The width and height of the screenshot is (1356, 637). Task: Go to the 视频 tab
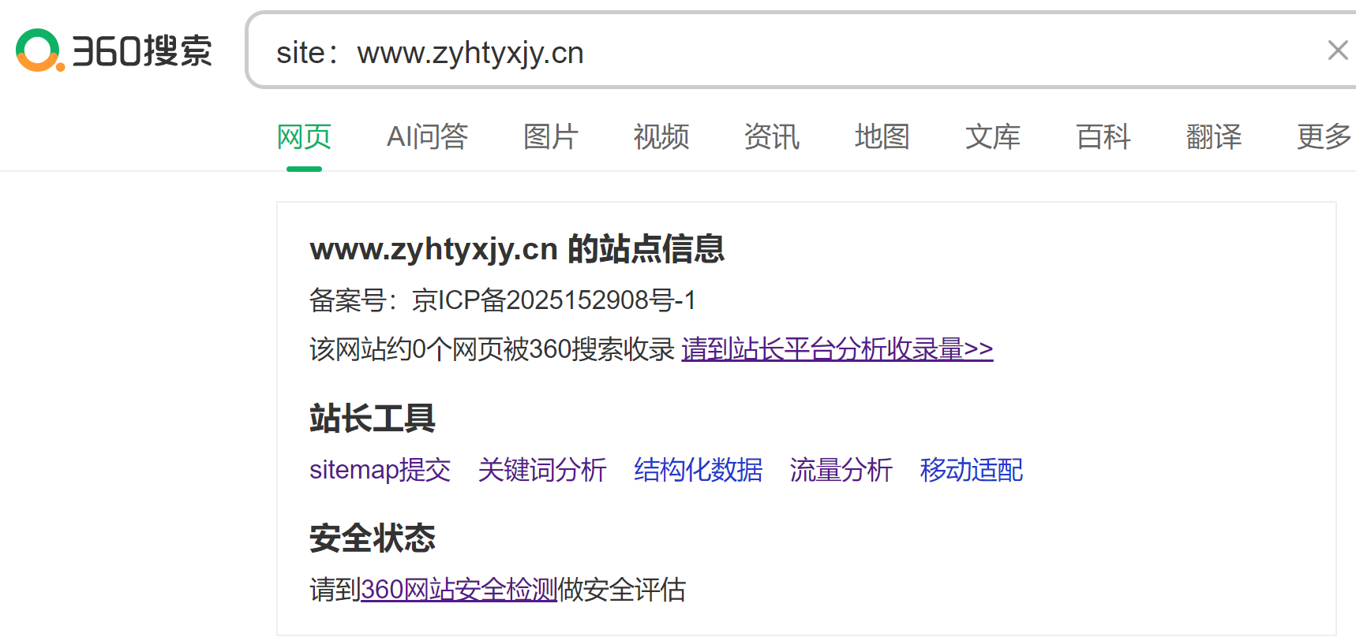click(x=661, y=137)
